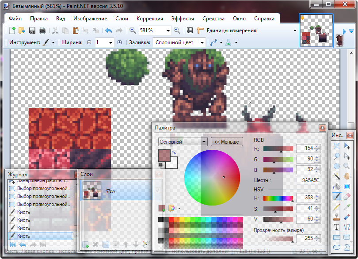Toggle pixel grid display

coord(190,30)
